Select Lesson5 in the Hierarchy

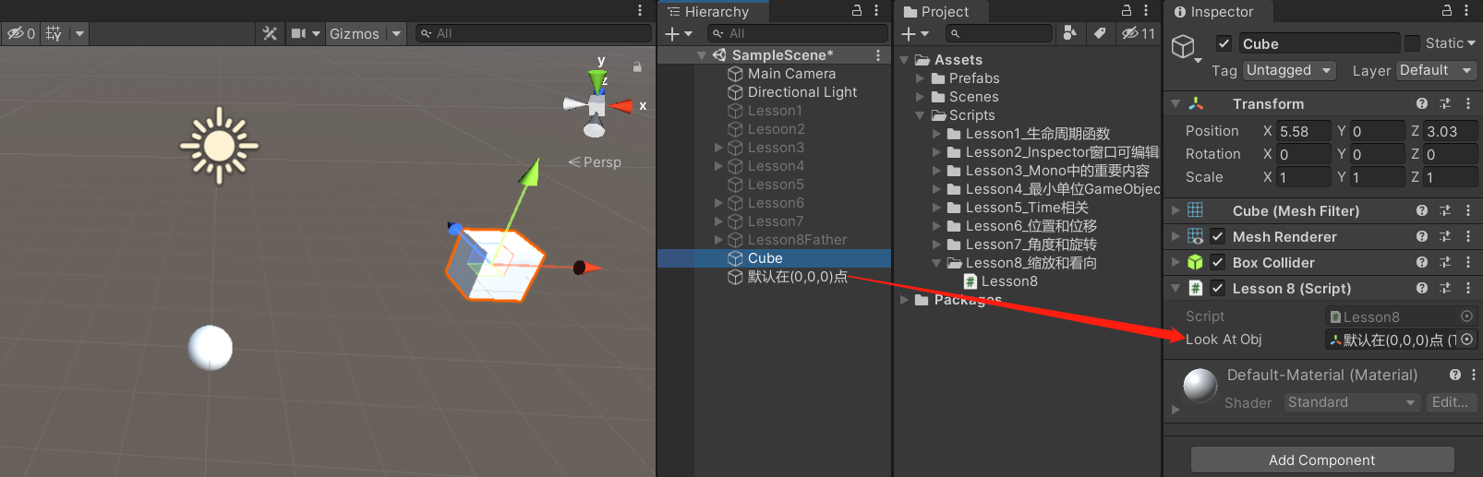pyautogui.click(x=776, y=185)
